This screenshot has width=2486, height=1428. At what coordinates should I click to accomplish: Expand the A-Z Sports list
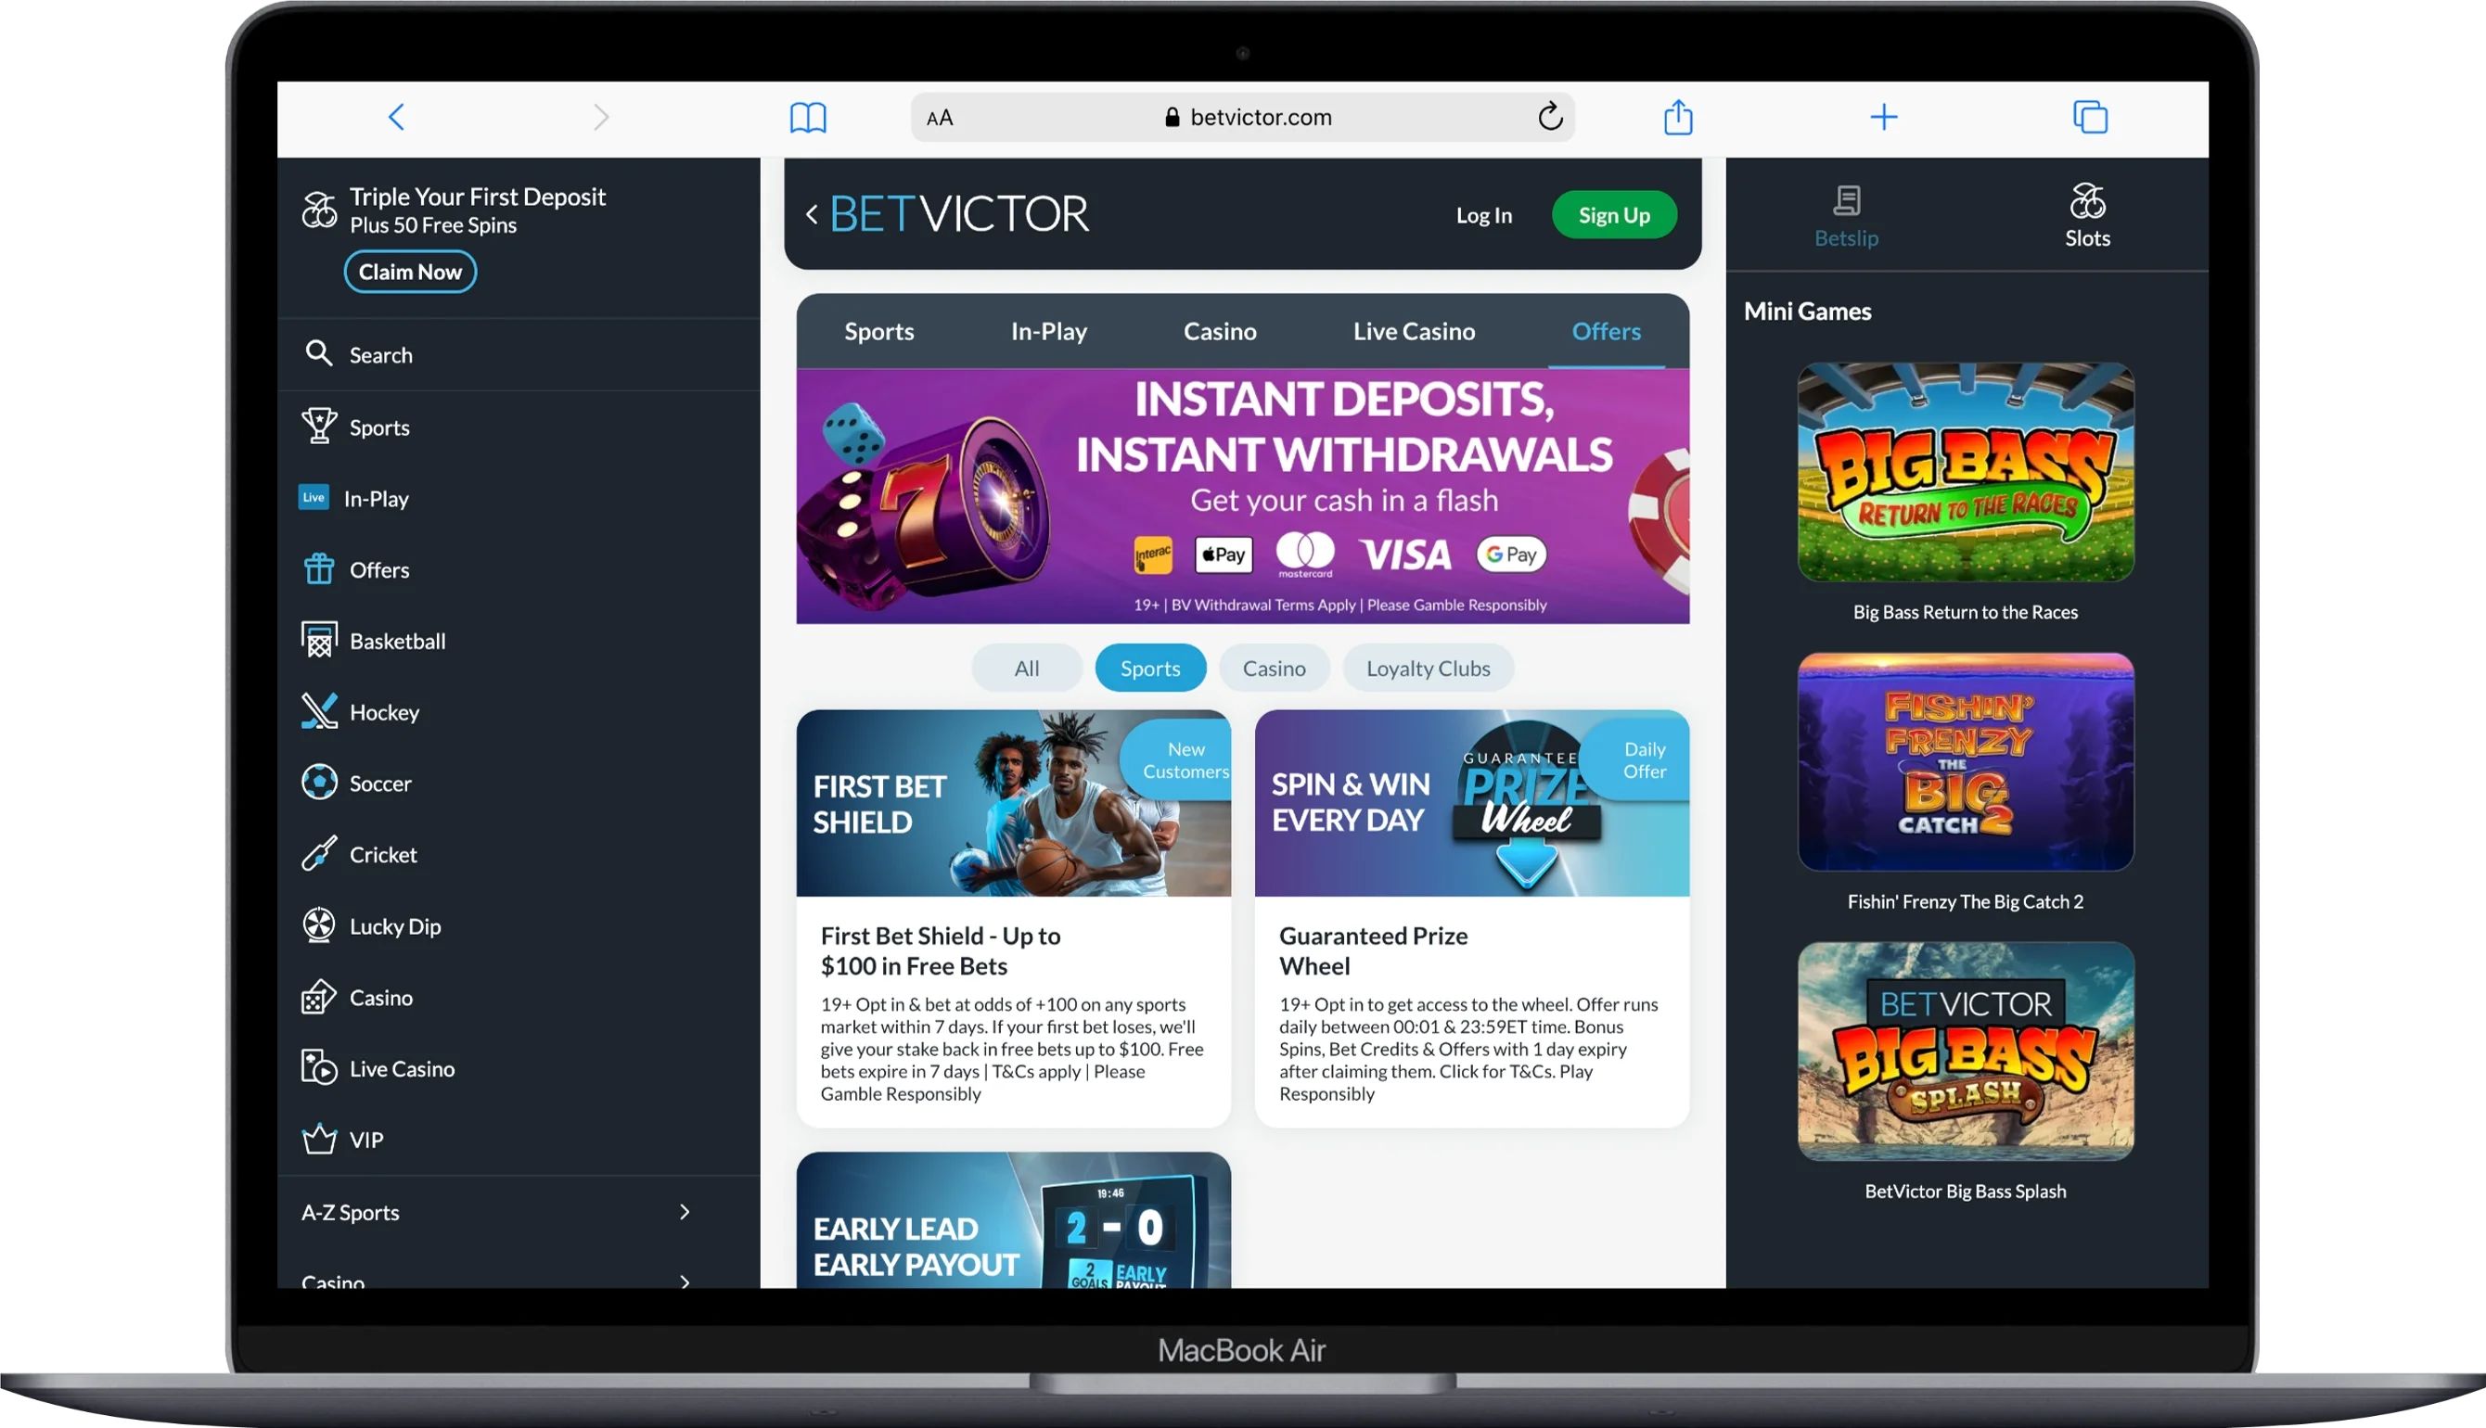(684, 1212)
